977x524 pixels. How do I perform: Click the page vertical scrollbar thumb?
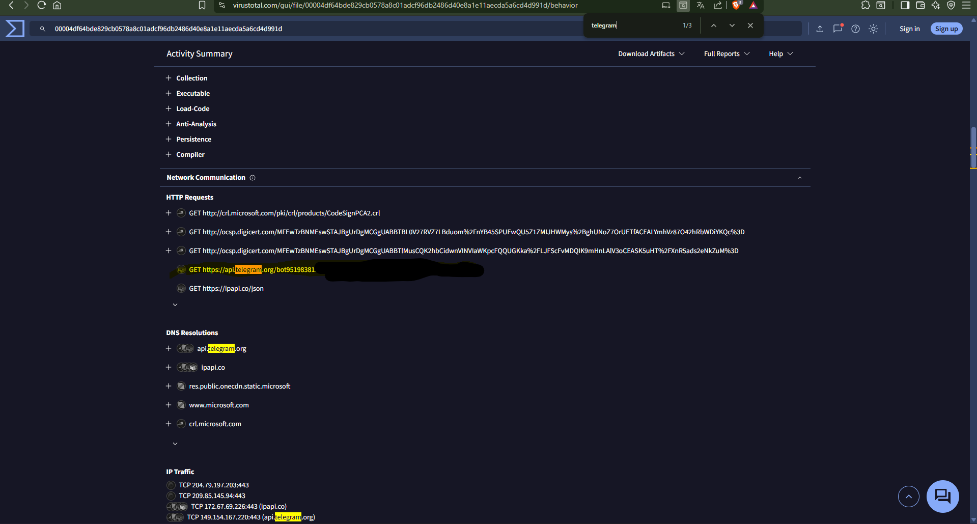coord(973,147)
